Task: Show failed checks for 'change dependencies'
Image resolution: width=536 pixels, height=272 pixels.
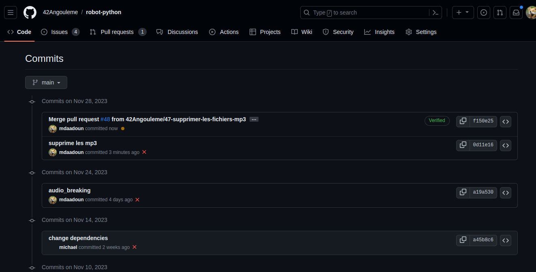Action: 135,247
